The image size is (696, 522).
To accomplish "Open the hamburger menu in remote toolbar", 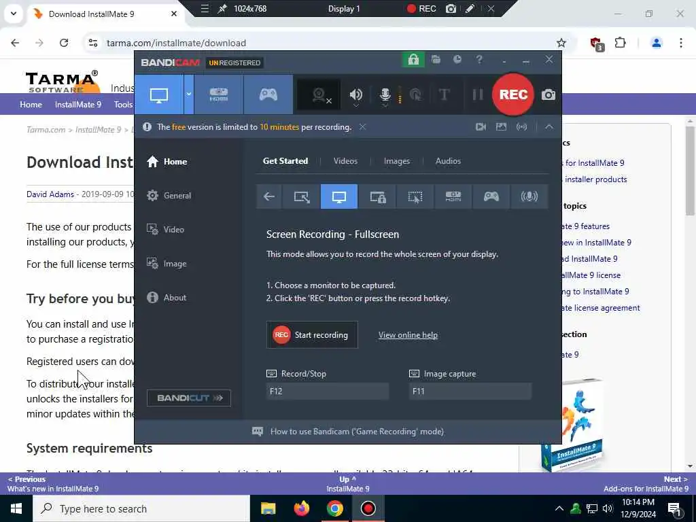I will 205,8.
